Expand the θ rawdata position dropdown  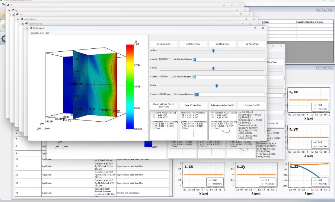[x=264, y=77]
